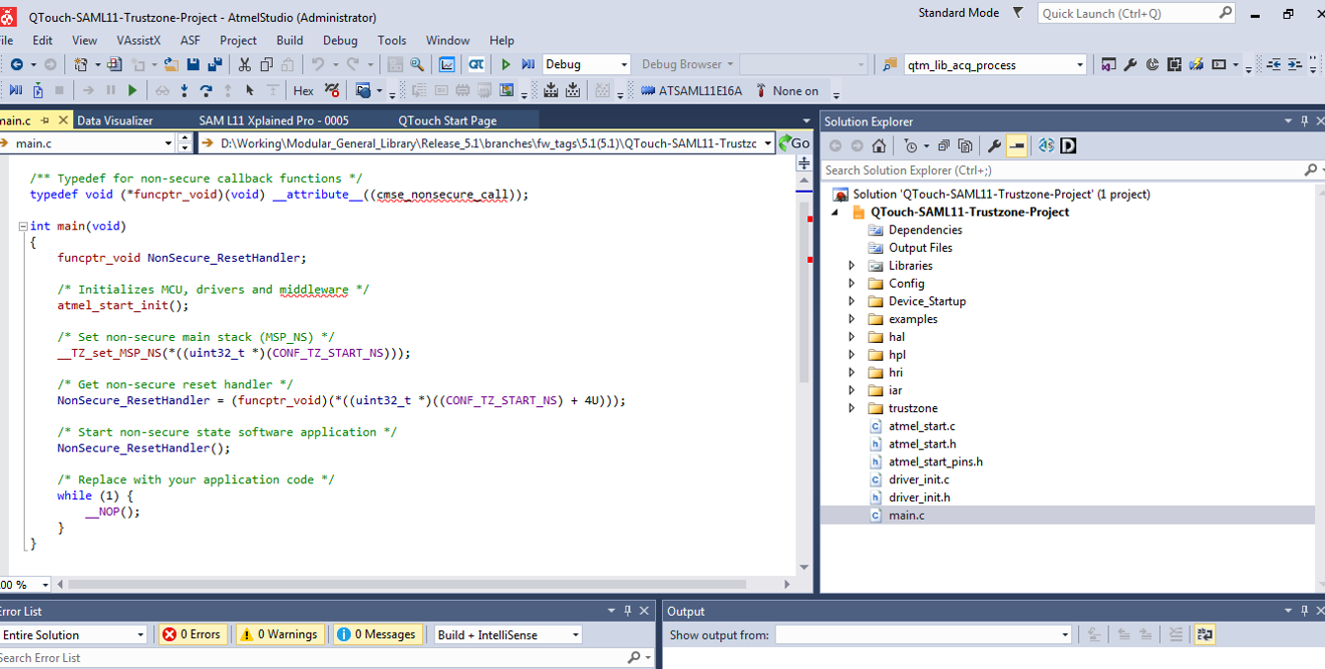Click the Properties wrench in Solution Explorer
The image size is (1325, 669).
tap(994, 146)
